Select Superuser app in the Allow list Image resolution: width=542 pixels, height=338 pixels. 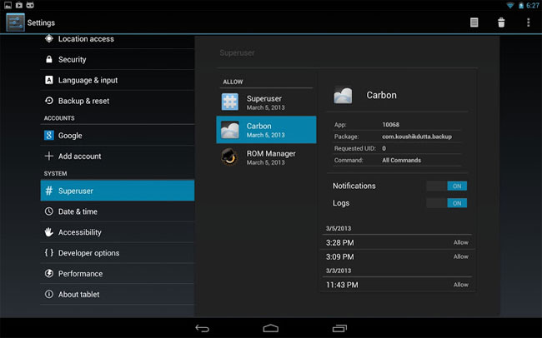pos(266,102)
